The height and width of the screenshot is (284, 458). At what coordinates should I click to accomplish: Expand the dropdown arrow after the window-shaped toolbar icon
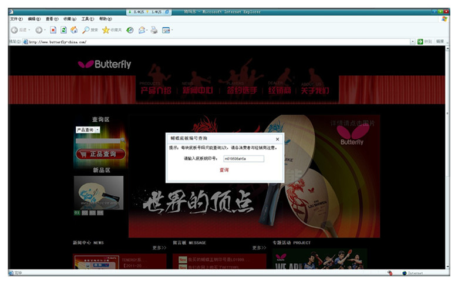point(172,30)
